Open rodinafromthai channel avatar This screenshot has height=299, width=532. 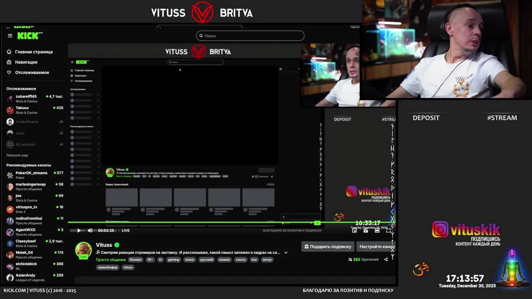(x=10, y=221)
